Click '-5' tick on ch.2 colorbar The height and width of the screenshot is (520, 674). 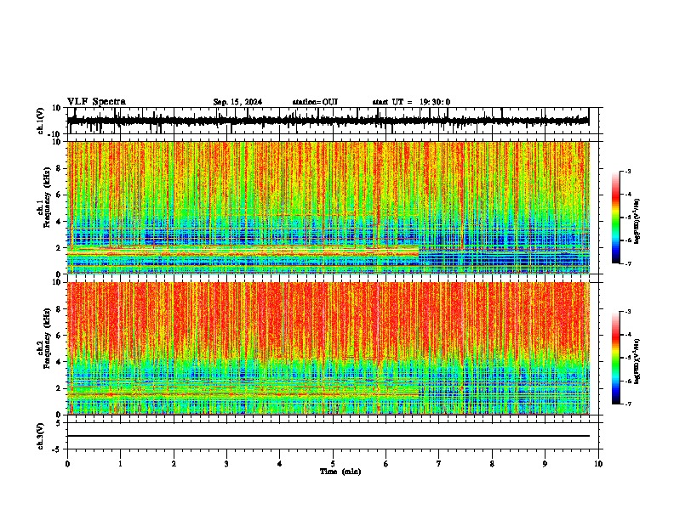627,358
